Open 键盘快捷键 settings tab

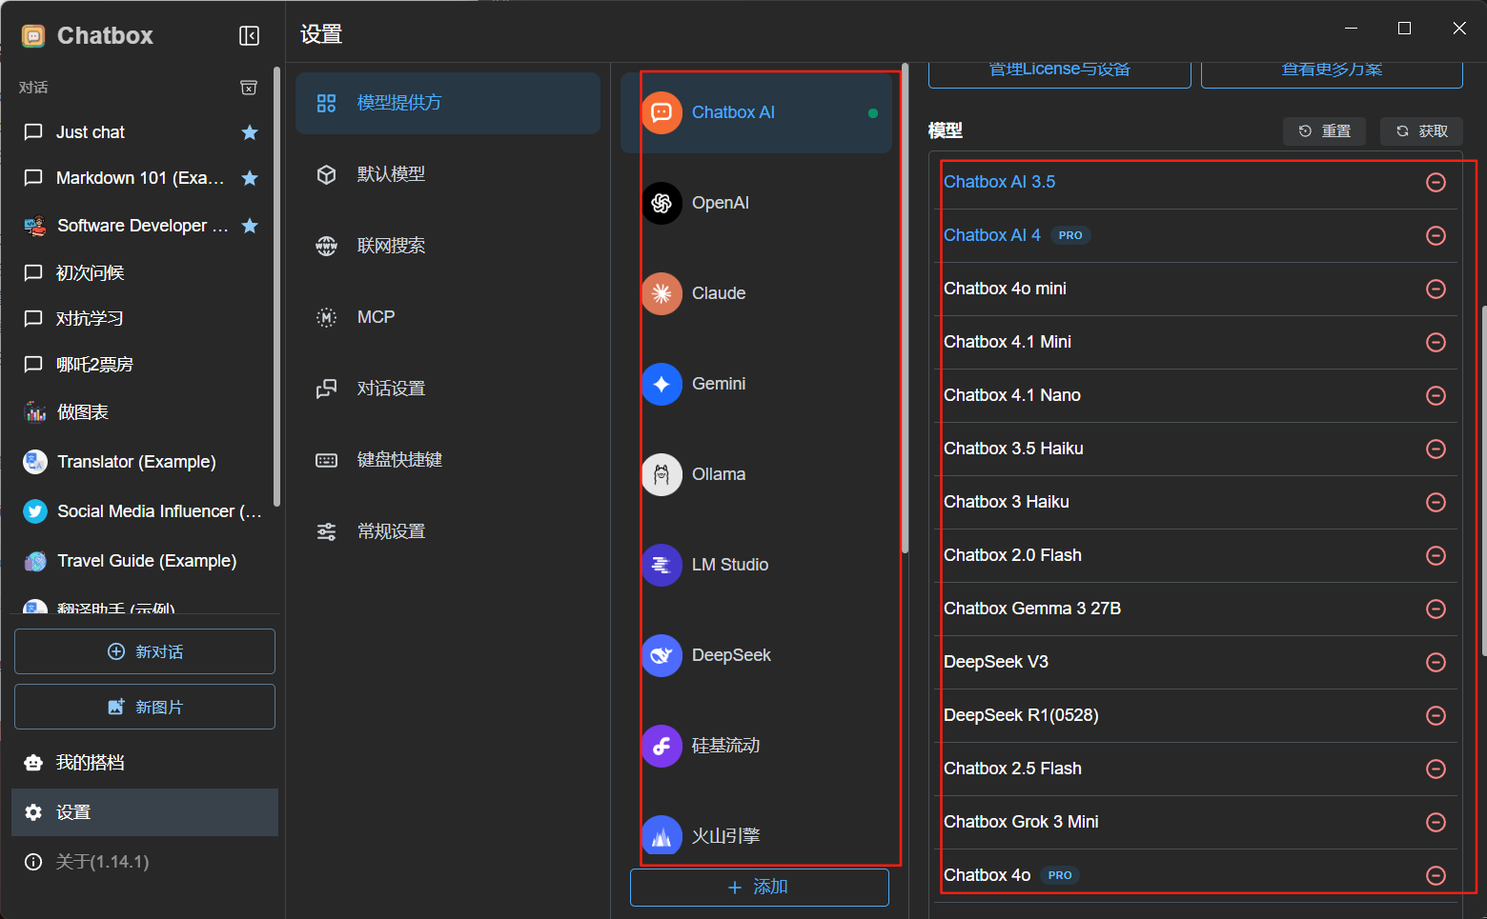[x=448, y=460]
